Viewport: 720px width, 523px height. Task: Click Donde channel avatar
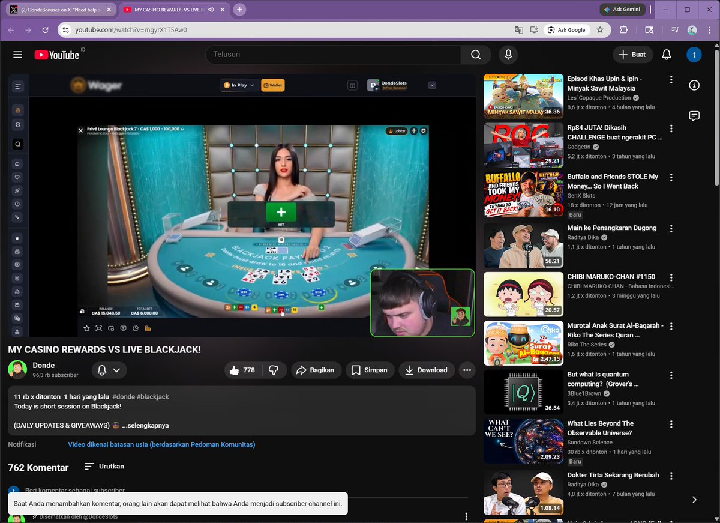(17, 370)
